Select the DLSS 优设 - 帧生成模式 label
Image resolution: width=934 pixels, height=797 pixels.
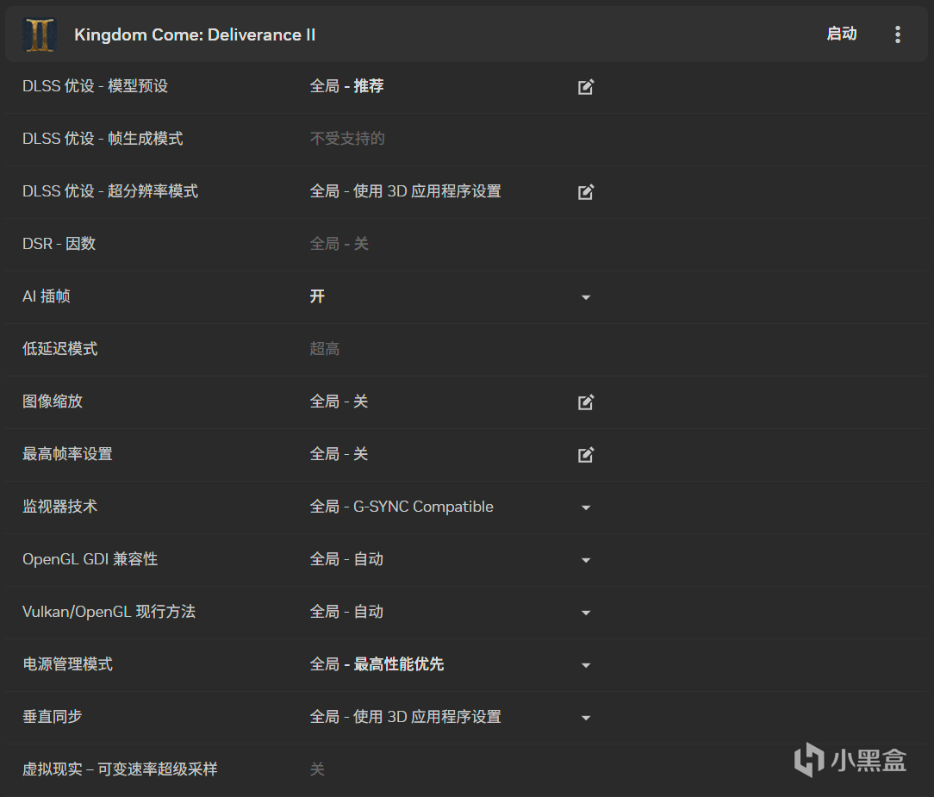coord(103,139)
